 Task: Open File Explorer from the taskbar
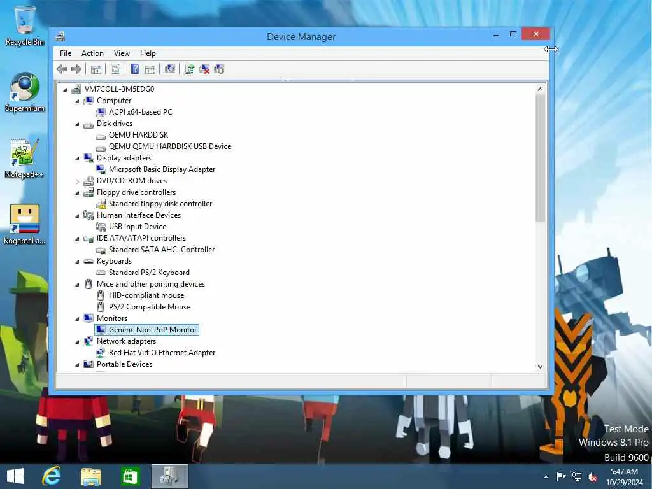91,476
